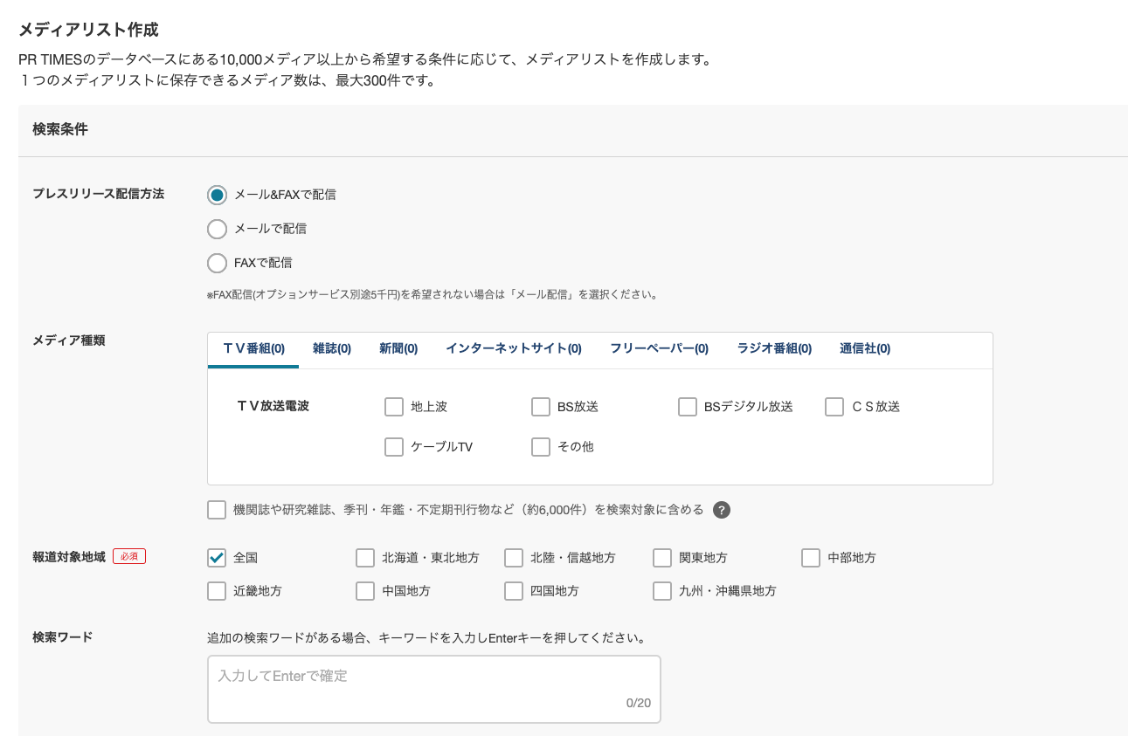Check the その他 checkbox
Image resolution: width=1128 pixels, height=736 pixels.
click(541, 447)
